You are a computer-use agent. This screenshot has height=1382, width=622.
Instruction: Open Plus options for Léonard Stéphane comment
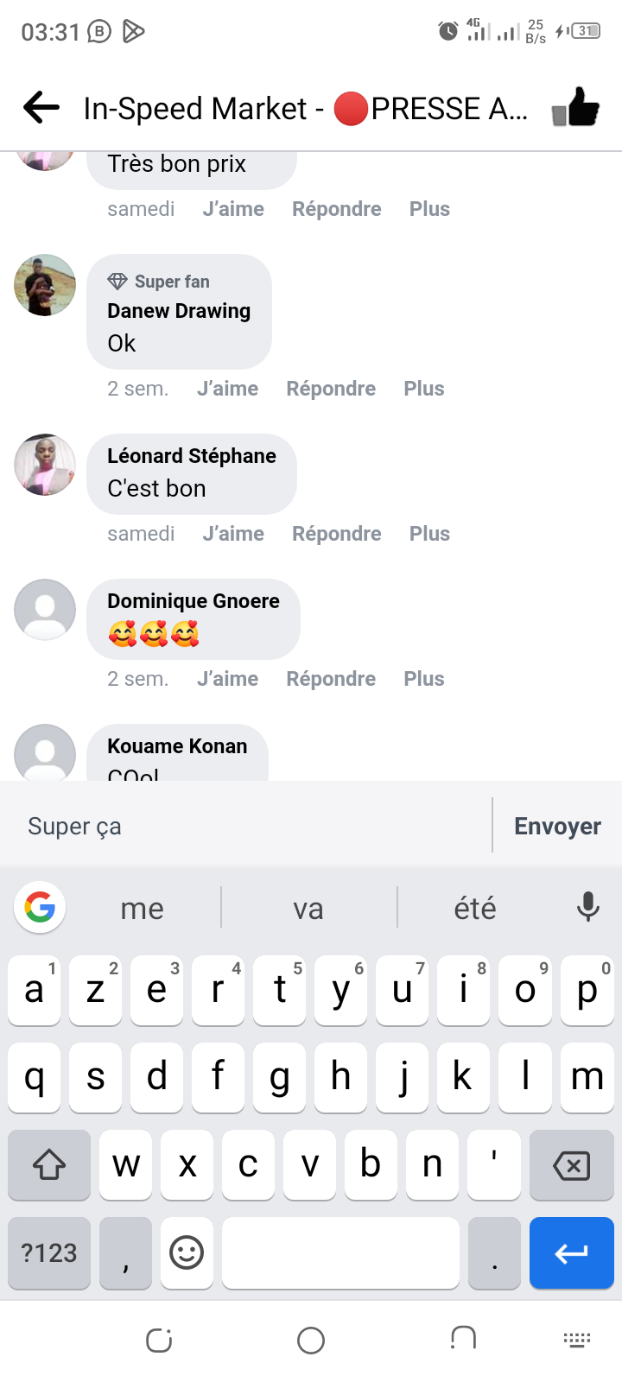pyautogui.click(x=429, y=534)
